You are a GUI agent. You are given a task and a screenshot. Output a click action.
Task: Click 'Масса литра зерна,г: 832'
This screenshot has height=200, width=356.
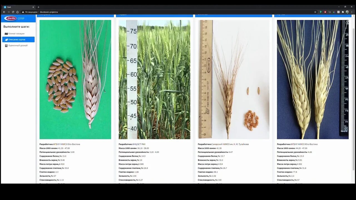[x=290, y=164]
